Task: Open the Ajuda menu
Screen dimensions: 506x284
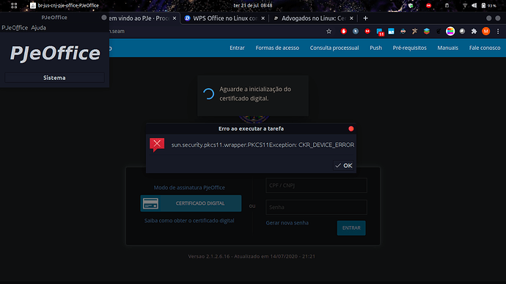Action: pos(38,28)
